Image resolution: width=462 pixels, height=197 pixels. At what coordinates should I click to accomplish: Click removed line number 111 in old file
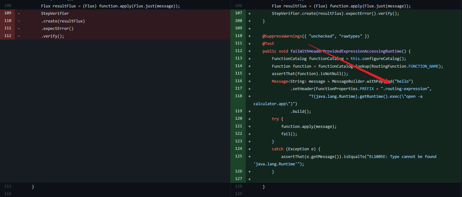pyautogui.click(x=8, y=28)
